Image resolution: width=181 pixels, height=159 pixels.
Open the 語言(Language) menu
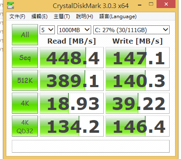118,16
